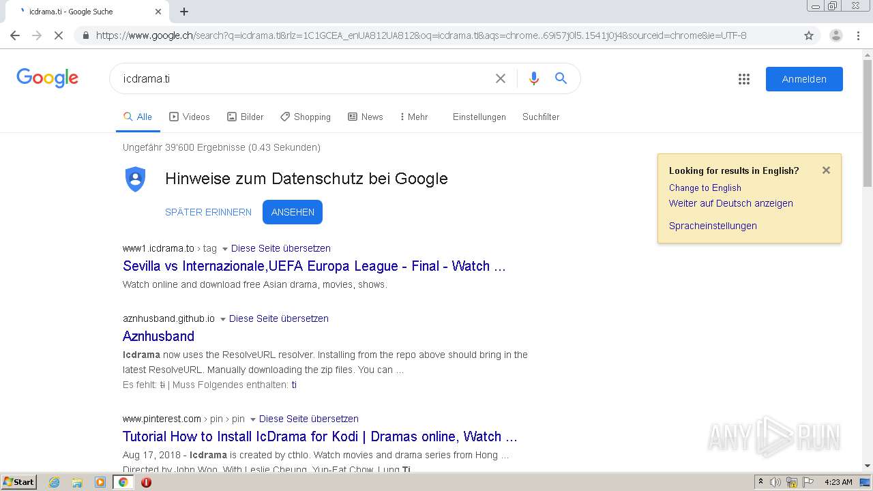Image resolution: width=873 pixels, height=491 pixels.
Task: Switch to Bilder results tab
Action: point(245,117)
